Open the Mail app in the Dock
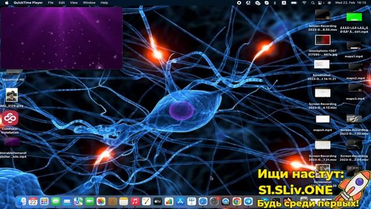 pos(67,201)
